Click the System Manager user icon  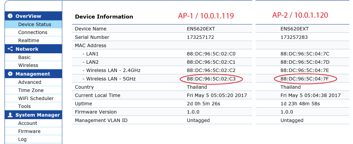pos(10,115)
